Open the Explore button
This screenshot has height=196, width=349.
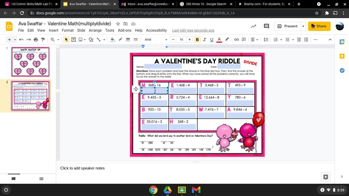pyautogui.click(x=326, y=177)
